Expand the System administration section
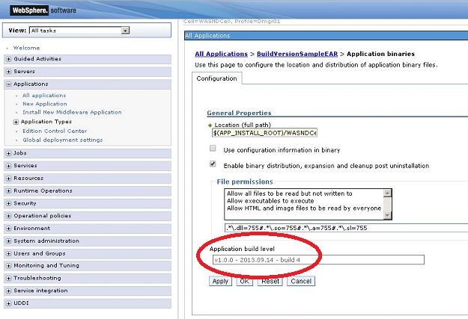 9,241
